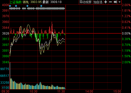This screenshot has height=93, width=131.
Task: Click the 14:00 time axis label
Action: point(89,91)
